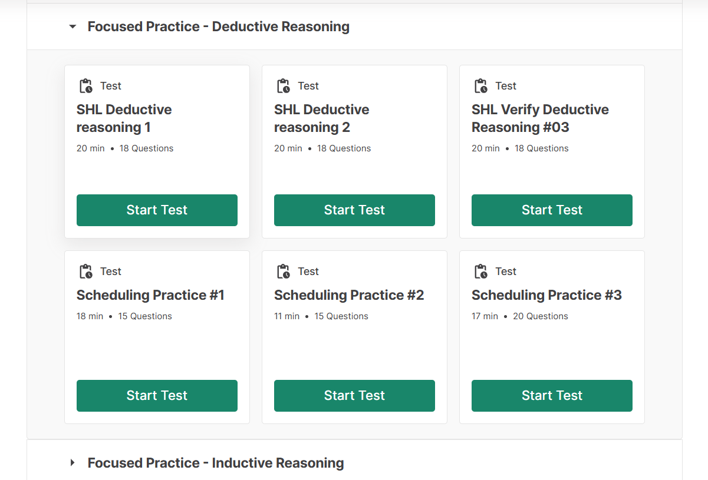Start Test for Scheduling Practice #1
The height and width of the screenshot is (480, 708).
click(x=157, y=396)
